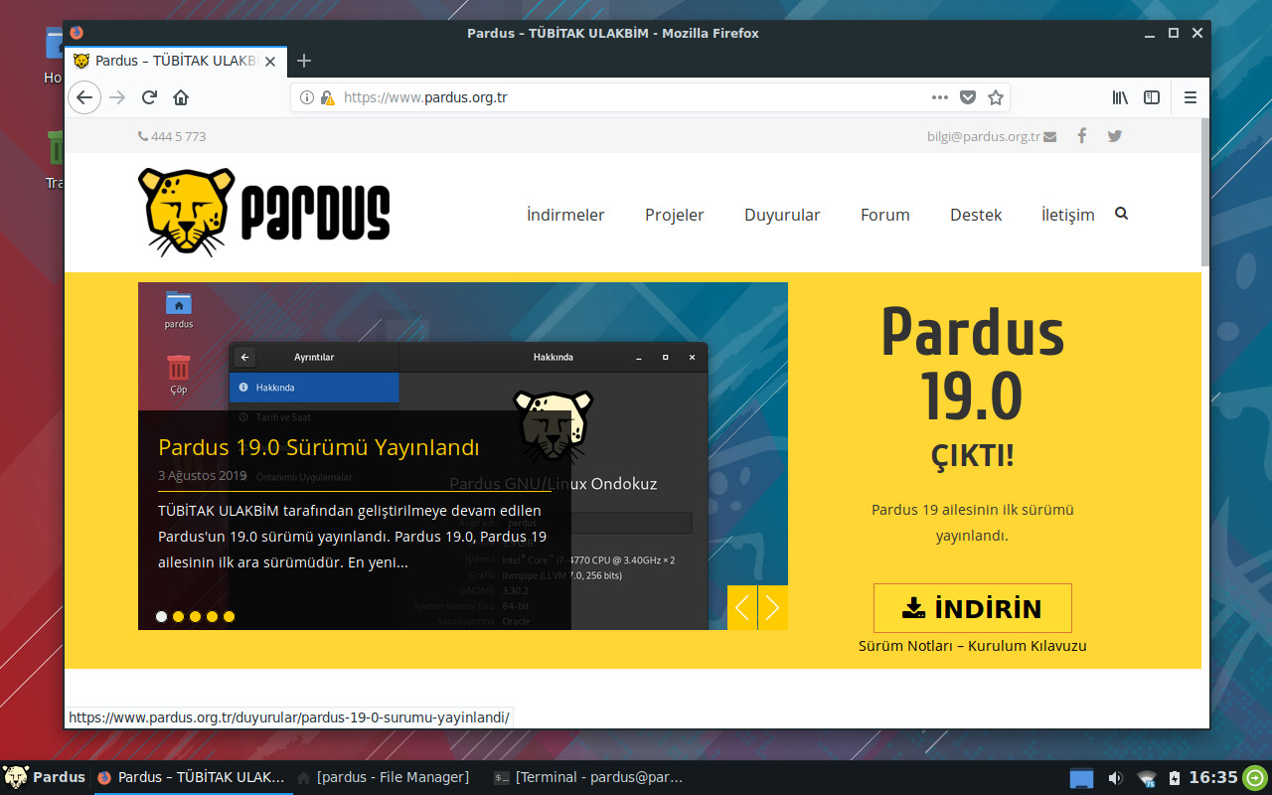
Task: Open the Pardus Facebook page icon
Action: pyautogui.click(x=1082, y=136)
